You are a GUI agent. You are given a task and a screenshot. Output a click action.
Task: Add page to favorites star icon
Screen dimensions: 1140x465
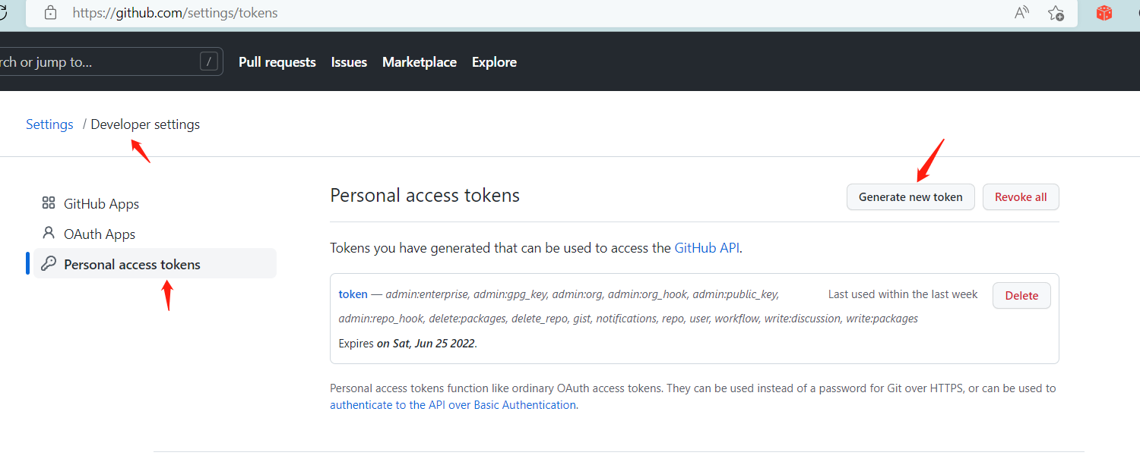(1056, 13)
